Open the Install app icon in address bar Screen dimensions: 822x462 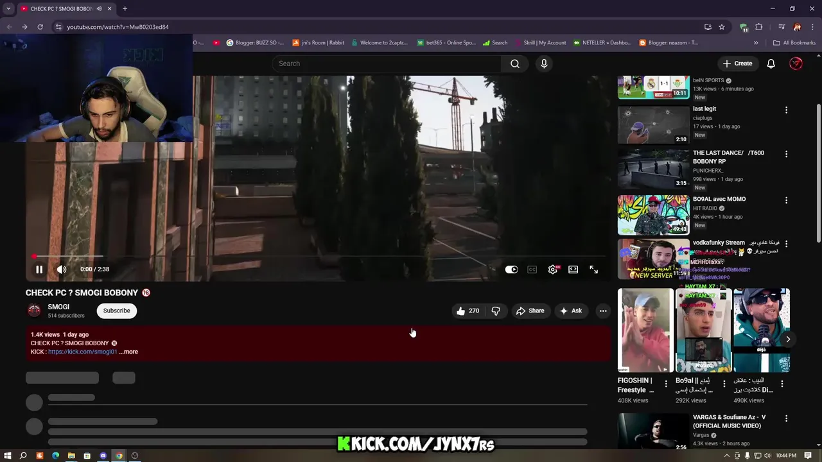(x=708, y=27)
